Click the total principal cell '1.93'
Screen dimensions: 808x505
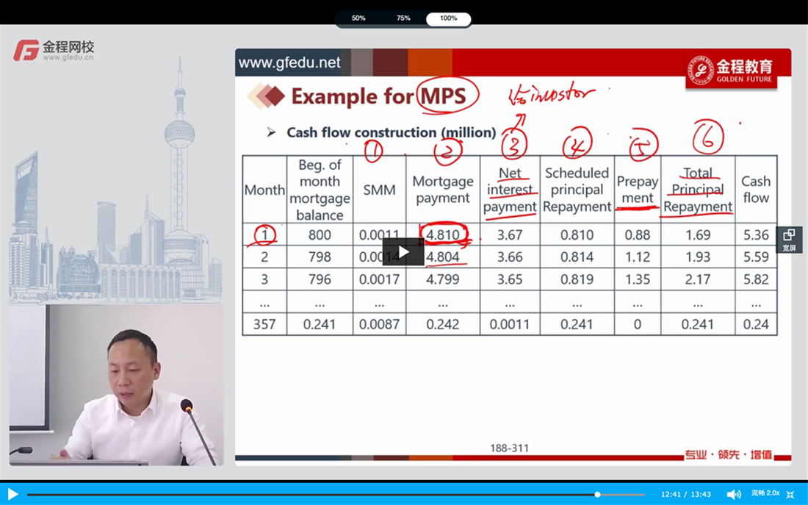698,257
